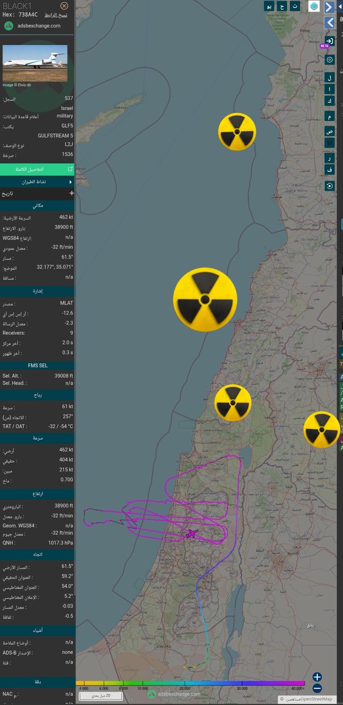Toggle the ص map option button
The image size is (343, 705).
pos(329,131)
